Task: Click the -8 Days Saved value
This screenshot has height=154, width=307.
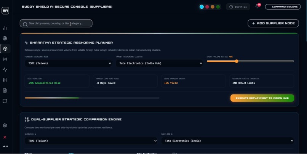Action: pos(106,83)
